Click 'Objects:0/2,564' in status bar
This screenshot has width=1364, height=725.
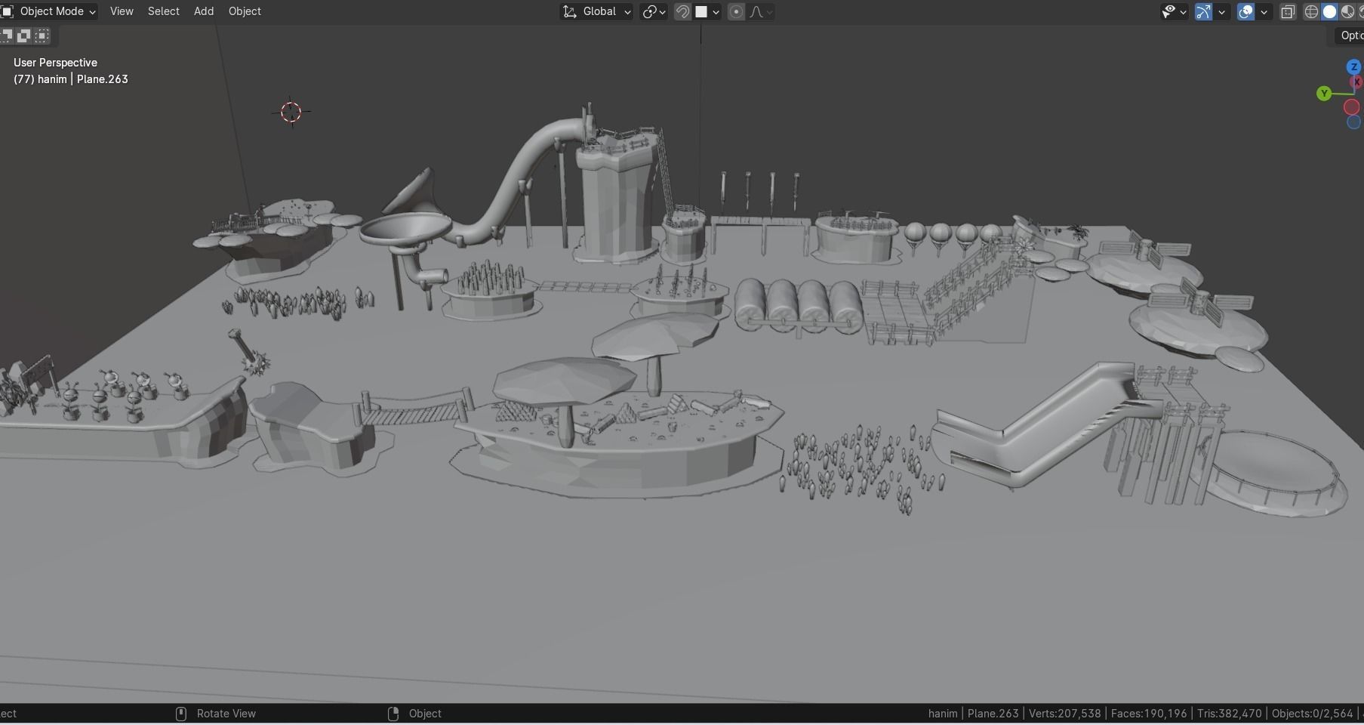(x=1312, y=714)
